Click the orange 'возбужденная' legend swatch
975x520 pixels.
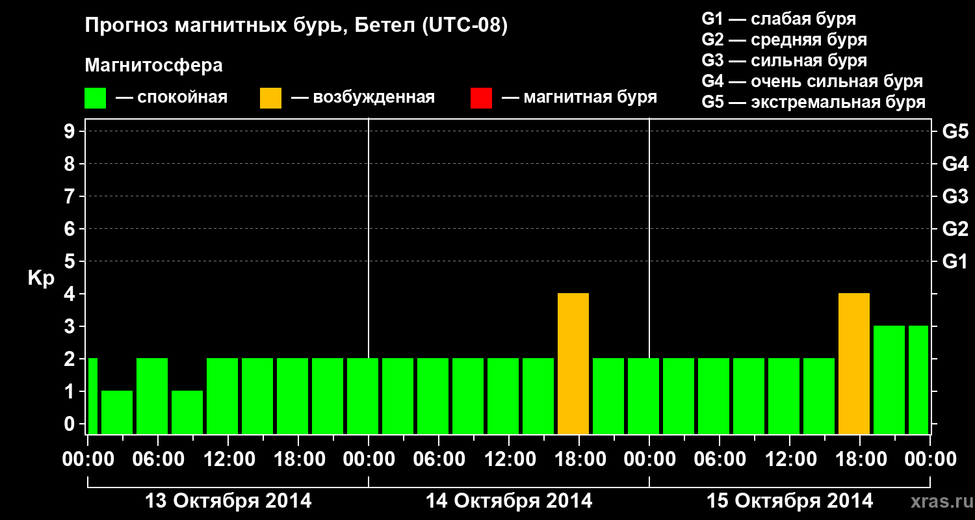point(270,98)
